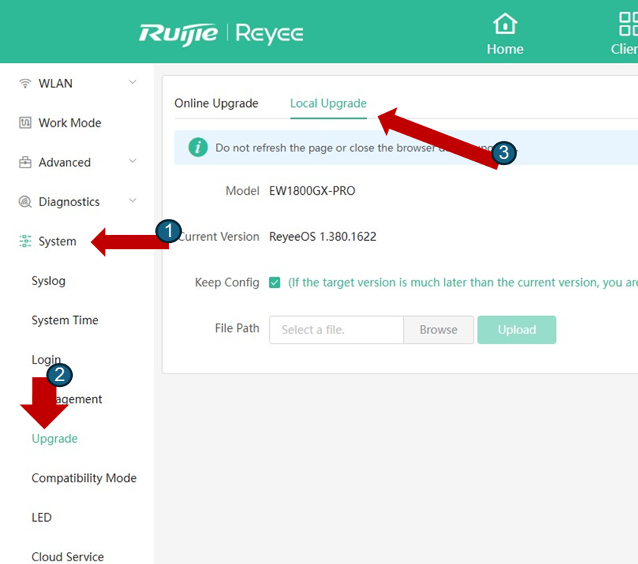
Task: Click the File Path label
Action: click(x=237, y=328)
